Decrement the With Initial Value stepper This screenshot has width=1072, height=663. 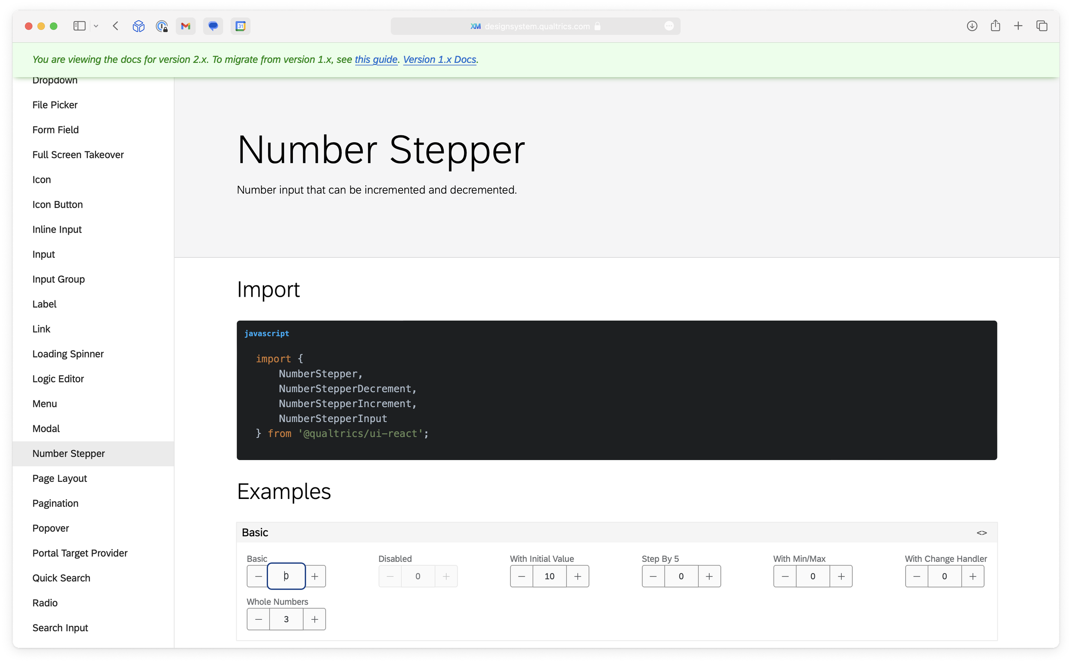[521, 576]
